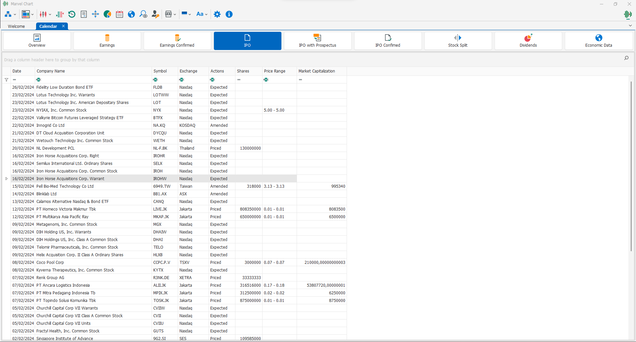
Task: Click the magnifier with eye icon
Action: (x=143, y=14)
